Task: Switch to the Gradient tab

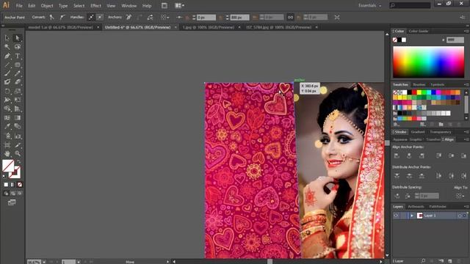Action: [x=418, y=132]
